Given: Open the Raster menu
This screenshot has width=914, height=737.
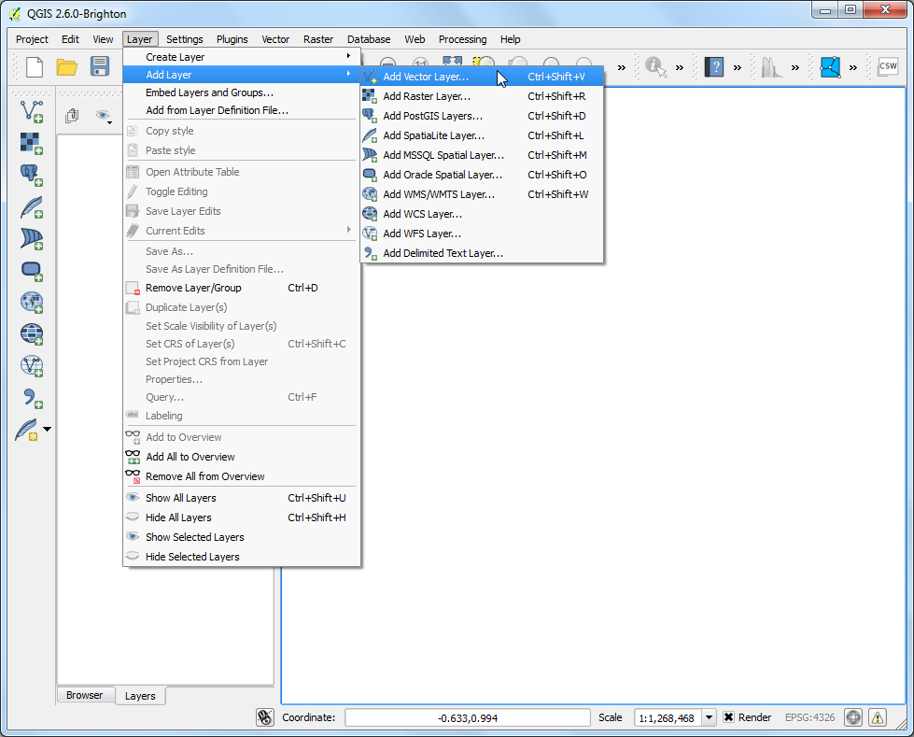Looking at the screenshot, I should [x=318, y=39].
